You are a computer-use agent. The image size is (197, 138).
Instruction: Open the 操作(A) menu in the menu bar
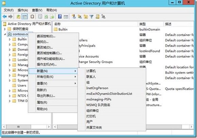(23, 10)
